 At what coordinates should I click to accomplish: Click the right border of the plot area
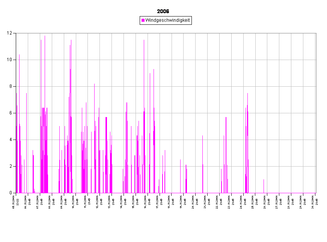(x=316, y=113)
